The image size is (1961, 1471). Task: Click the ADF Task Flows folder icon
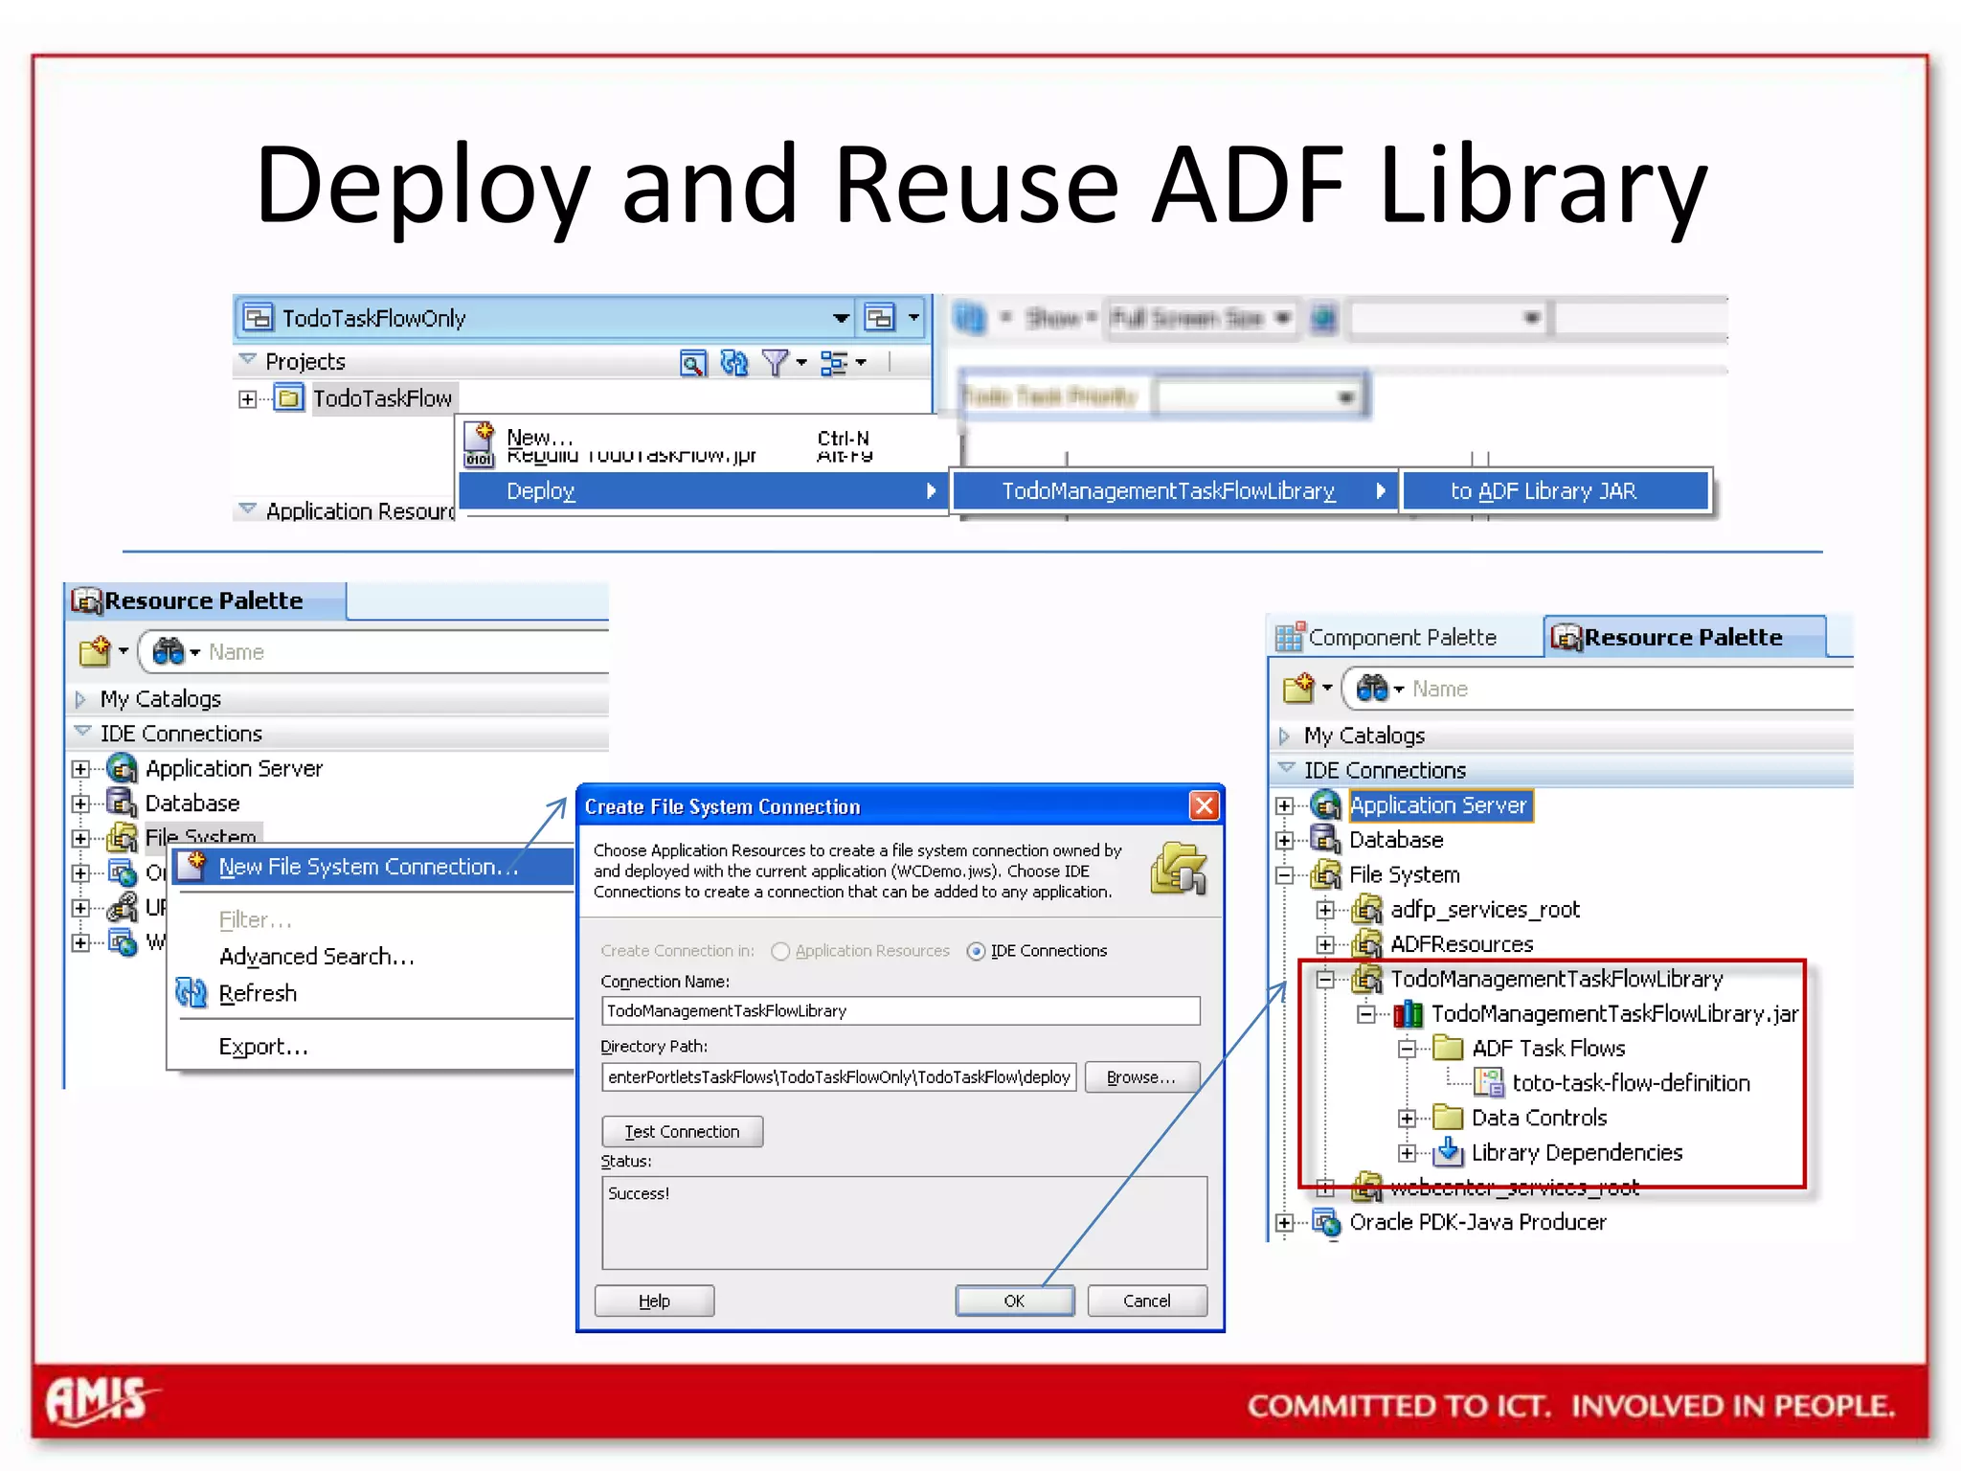[1449, 1048]
